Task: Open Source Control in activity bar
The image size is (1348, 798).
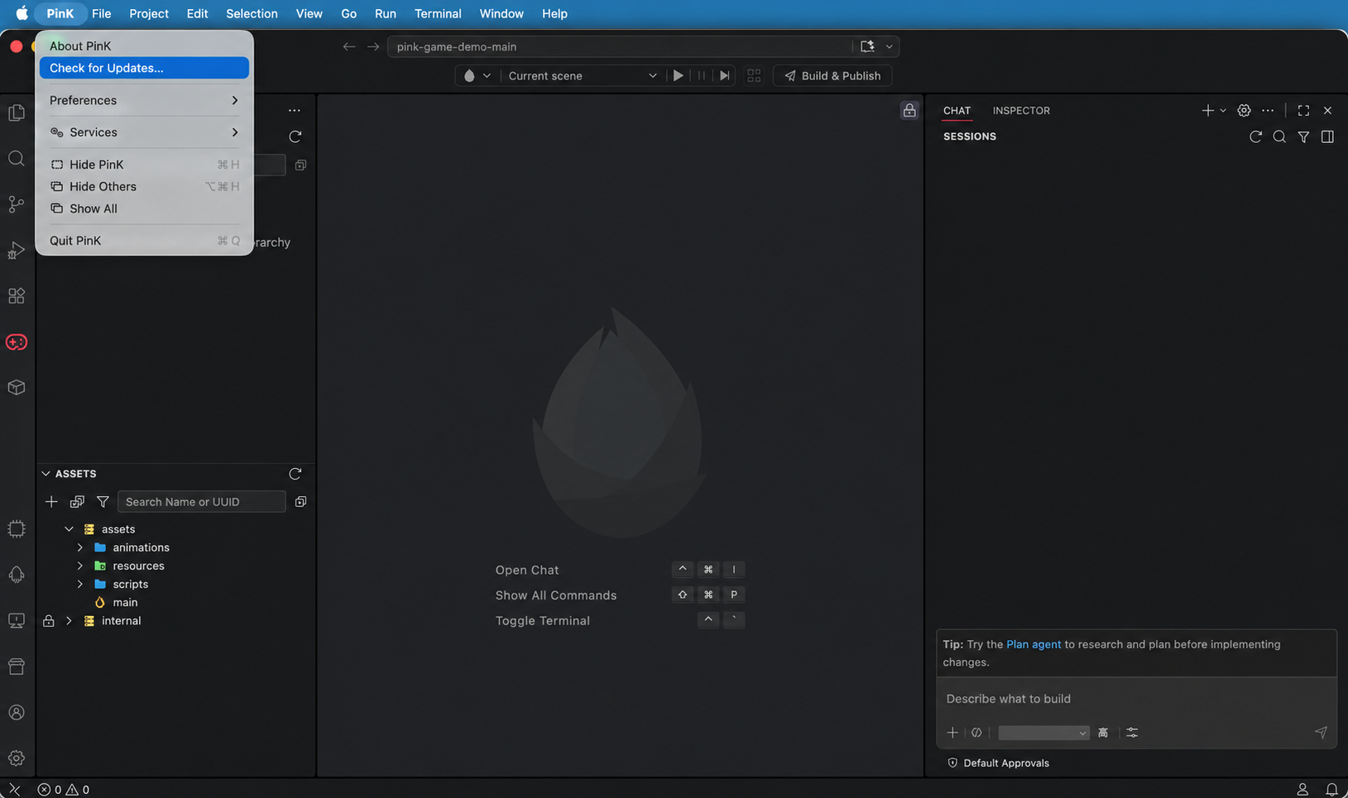Action: tap(17, 204)
